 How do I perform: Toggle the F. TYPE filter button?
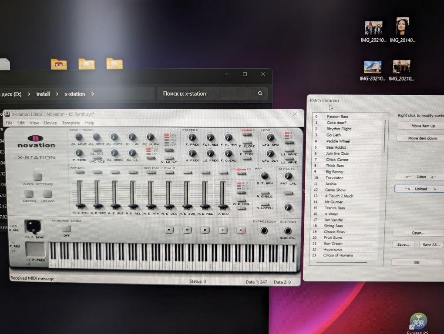pos(247,151)
